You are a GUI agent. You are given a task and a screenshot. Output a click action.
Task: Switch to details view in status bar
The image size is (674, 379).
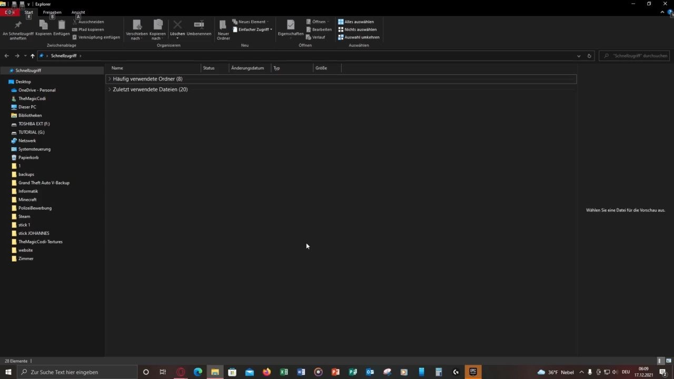click(660, 361)
